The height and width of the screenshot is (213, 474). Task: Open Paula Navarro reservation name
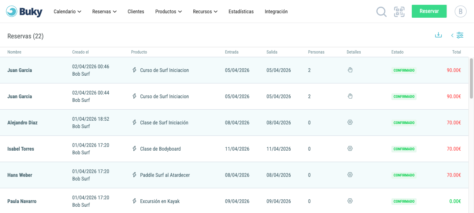click(x=22, y=201)
